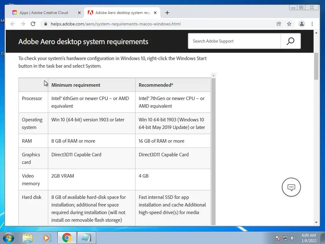
Task: Click the Chrome icon in the taskbar
Action: 67,238
